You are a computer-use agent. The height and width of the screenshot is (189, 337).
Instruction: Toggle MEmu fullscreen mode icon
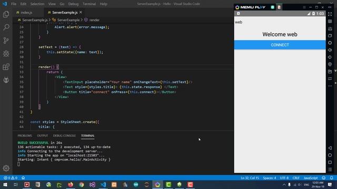pyautogui.click(x=330, y=14)
